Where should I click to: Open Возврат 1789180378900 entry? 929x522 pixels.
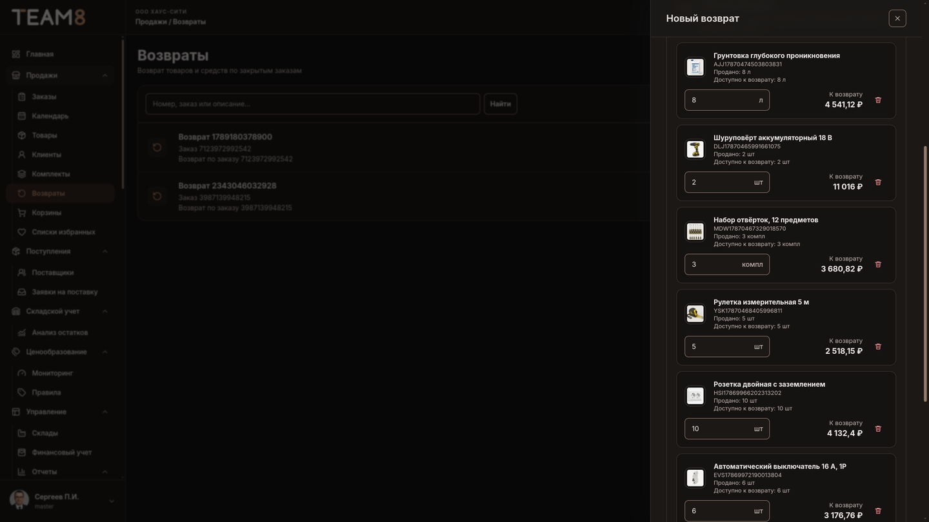pos(394,148)
